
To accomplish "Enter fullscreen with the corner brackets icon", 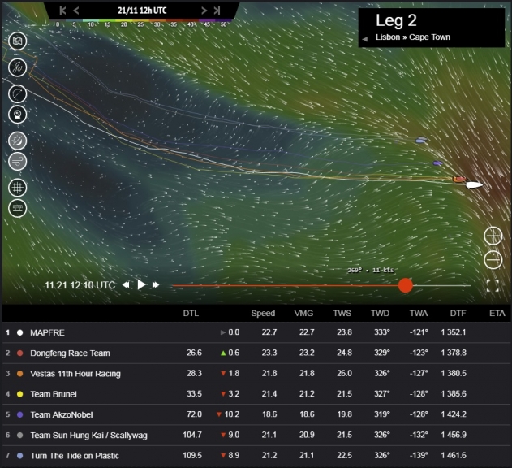I will (x=493, y=285).
